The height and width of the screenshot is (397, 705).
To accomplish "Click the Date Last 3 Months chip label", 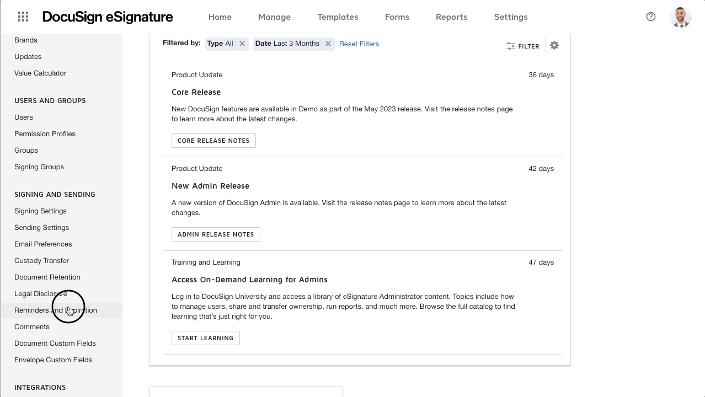I will [x=287, y=44].
